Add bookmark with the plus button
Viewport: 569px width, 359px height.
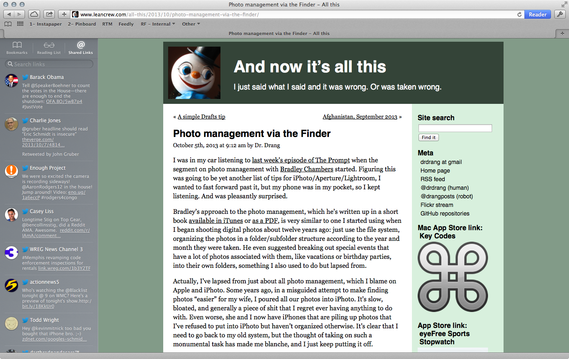click(x=64, y=14)
